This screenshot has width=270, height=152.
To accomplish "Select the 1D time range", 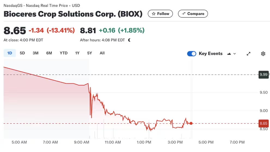I will 10,53.
